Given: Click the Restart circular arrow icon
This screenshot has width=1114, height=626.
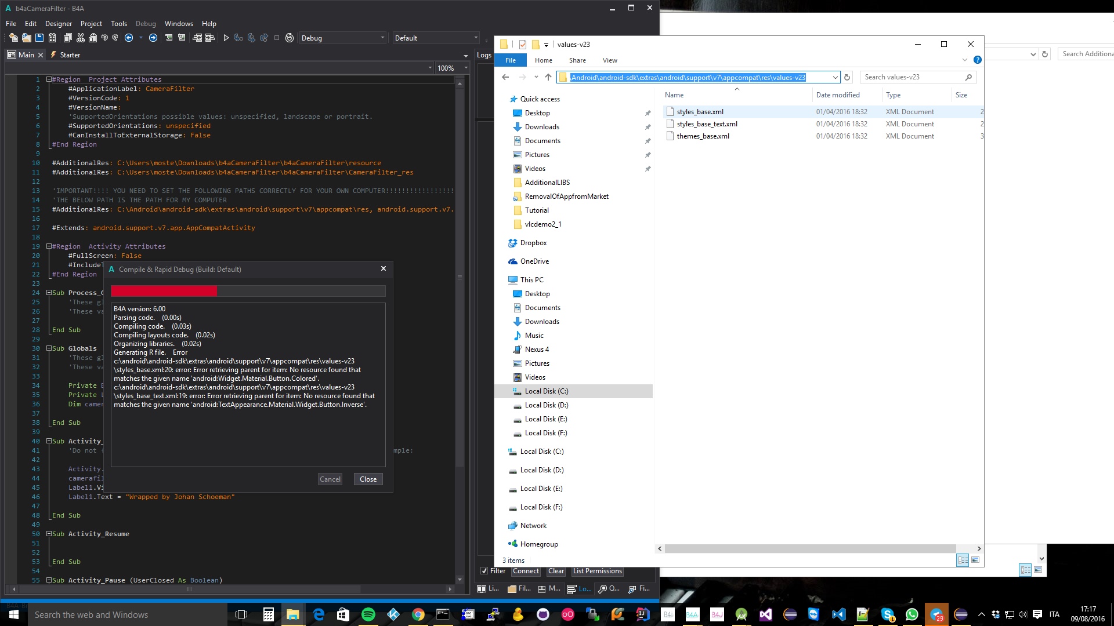Looking at the screenshot, I should point(290,38).
